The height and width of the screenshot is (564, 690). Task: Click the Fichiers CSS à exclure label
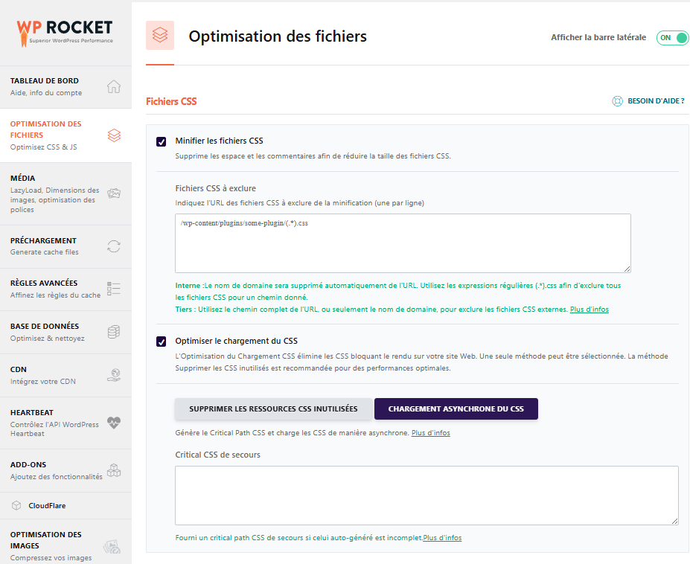[x=216, y=188]
